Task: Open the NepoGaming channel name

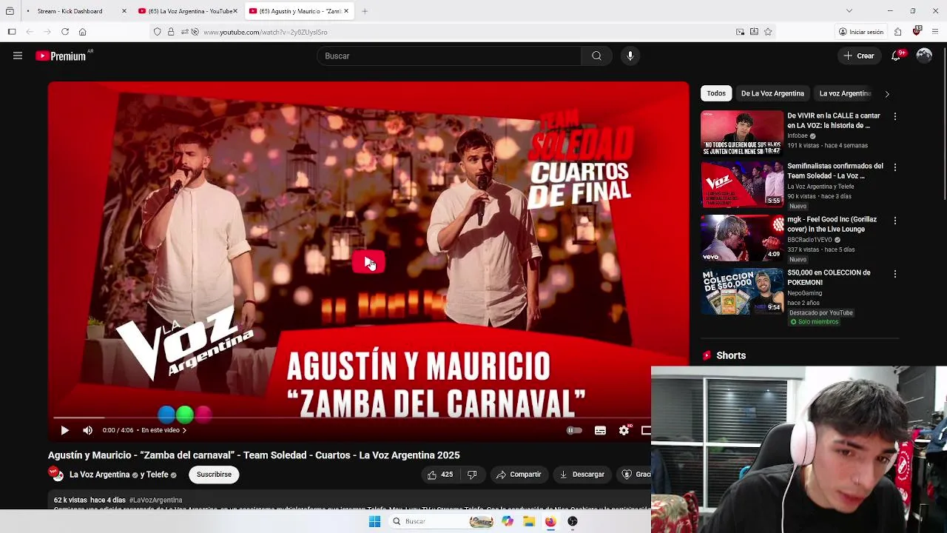Action: [805, 293]
